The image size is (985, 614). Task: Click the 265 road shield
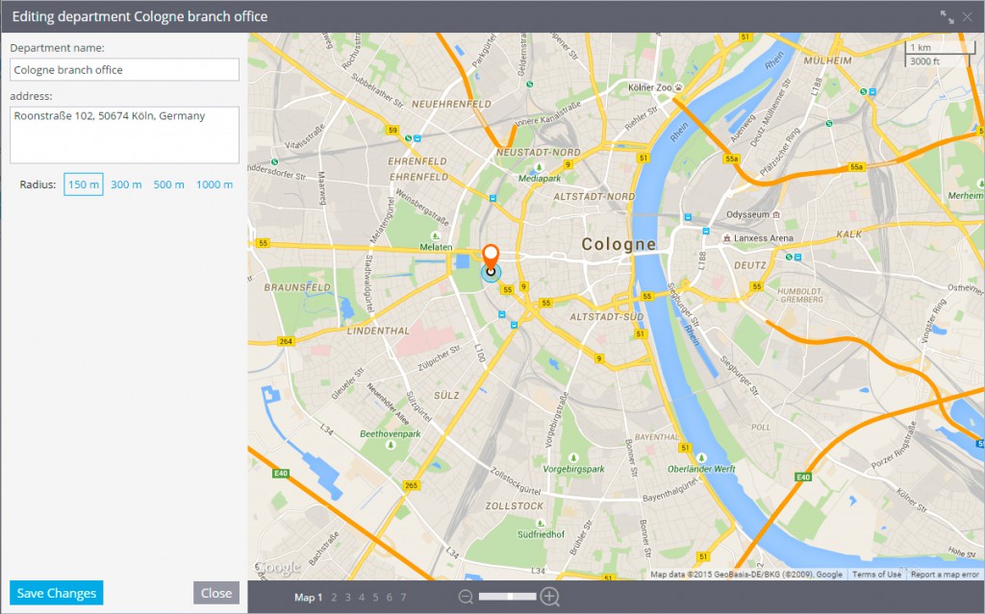[x=412, y=485]
